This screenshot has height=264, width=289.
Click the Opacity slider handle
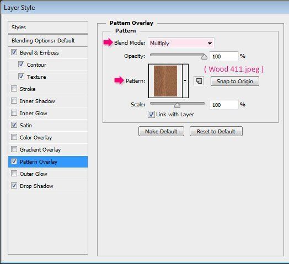(204, 57)
